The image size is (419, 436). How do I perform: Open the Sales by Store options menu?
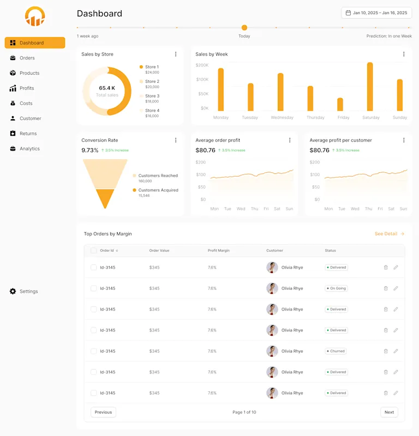pyautogui.click(x=176, y=54)
